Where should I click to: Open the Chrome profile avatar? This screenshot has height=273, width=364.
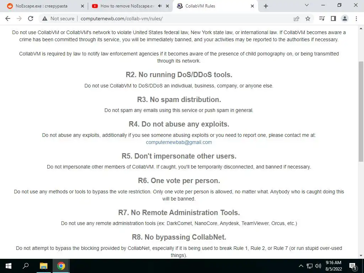tap(345, 18)
